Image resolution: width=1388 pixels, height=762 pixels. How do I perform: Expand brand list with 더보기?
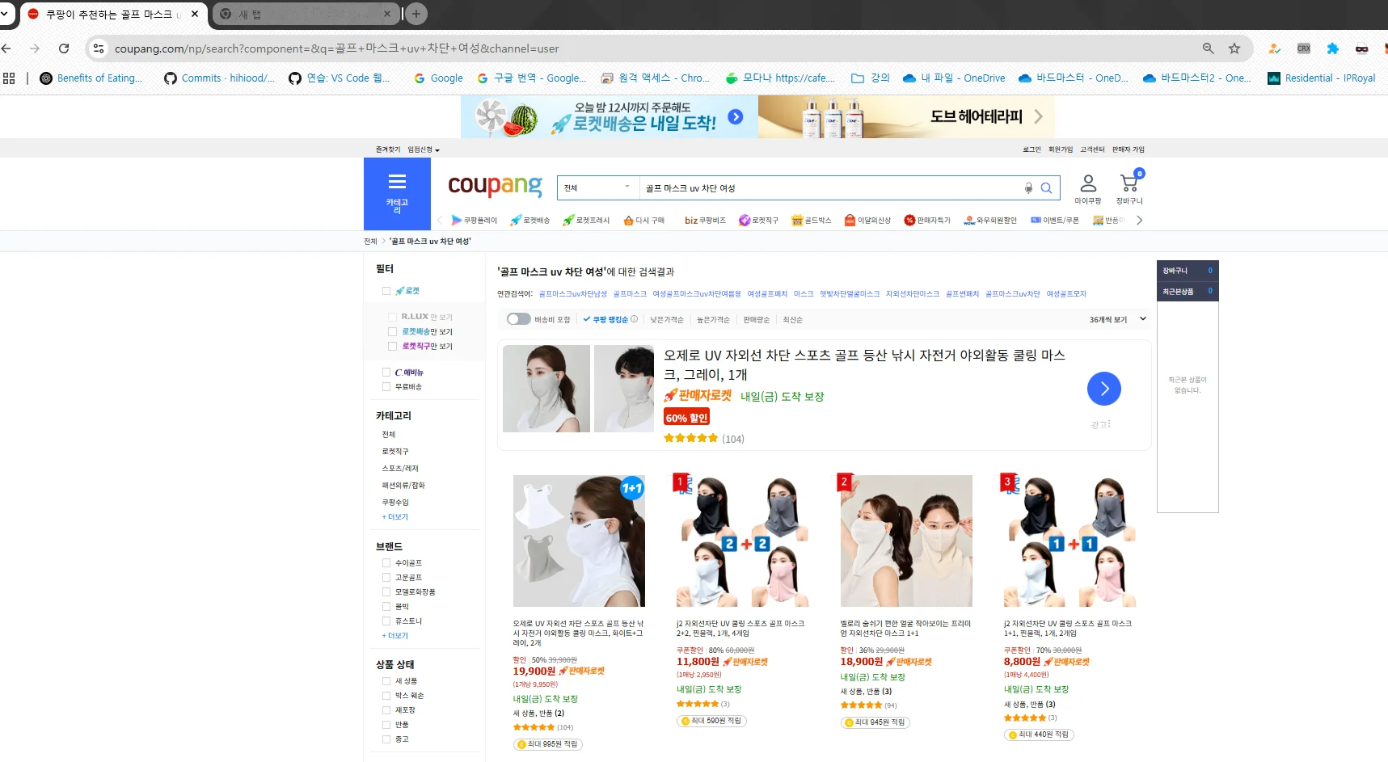coord(395,636)
